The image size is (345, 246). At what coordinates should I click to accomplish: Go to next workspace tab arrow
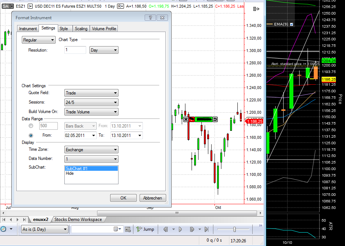click(x=17, y=219)
